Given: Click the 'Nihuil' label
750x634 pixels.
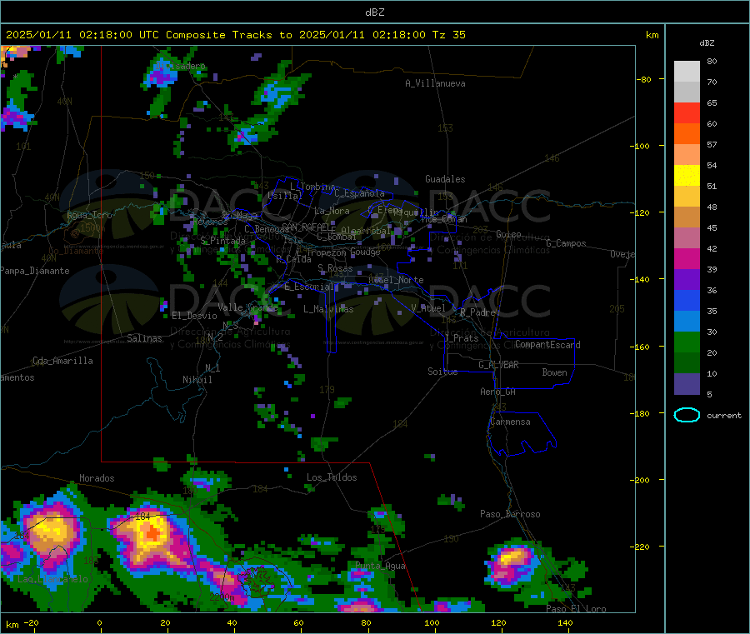Looking at the screenshot, I should [x=197, y=380].
